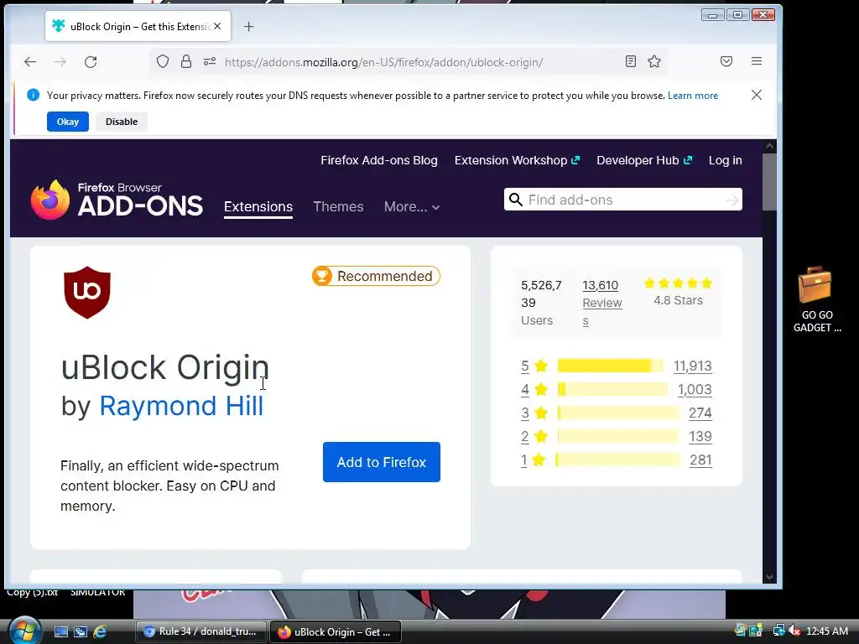Switch to the Themes tab
The height and width of the screenshot is (644, 859).
coord(338,206)
